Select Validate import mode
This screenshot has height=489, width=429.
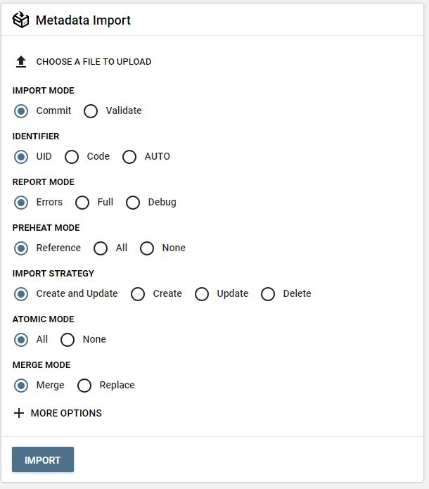pos(91,111)
